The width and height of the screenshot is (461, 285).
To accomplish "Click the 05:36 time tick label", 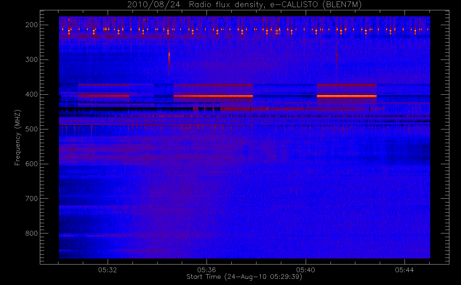I will (207, 270).
